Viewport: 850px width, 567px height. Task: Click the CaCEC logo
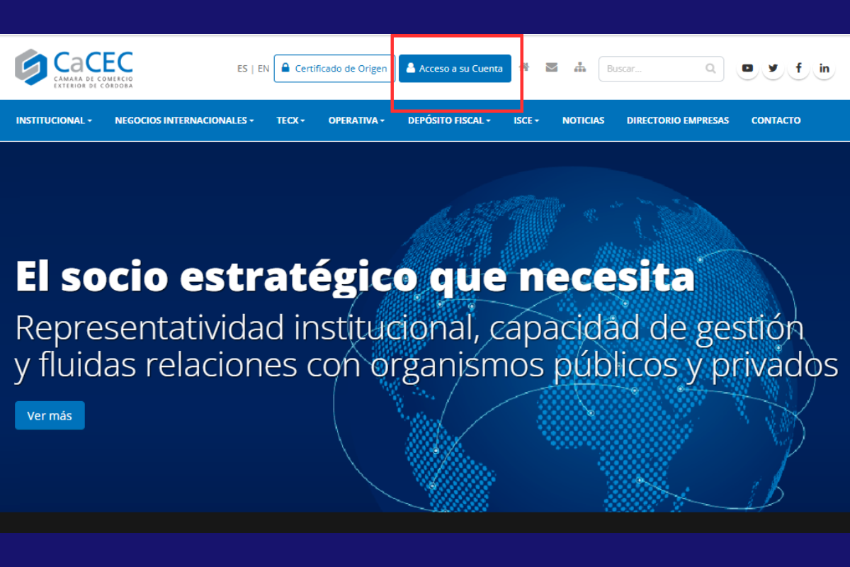(74, 69)
